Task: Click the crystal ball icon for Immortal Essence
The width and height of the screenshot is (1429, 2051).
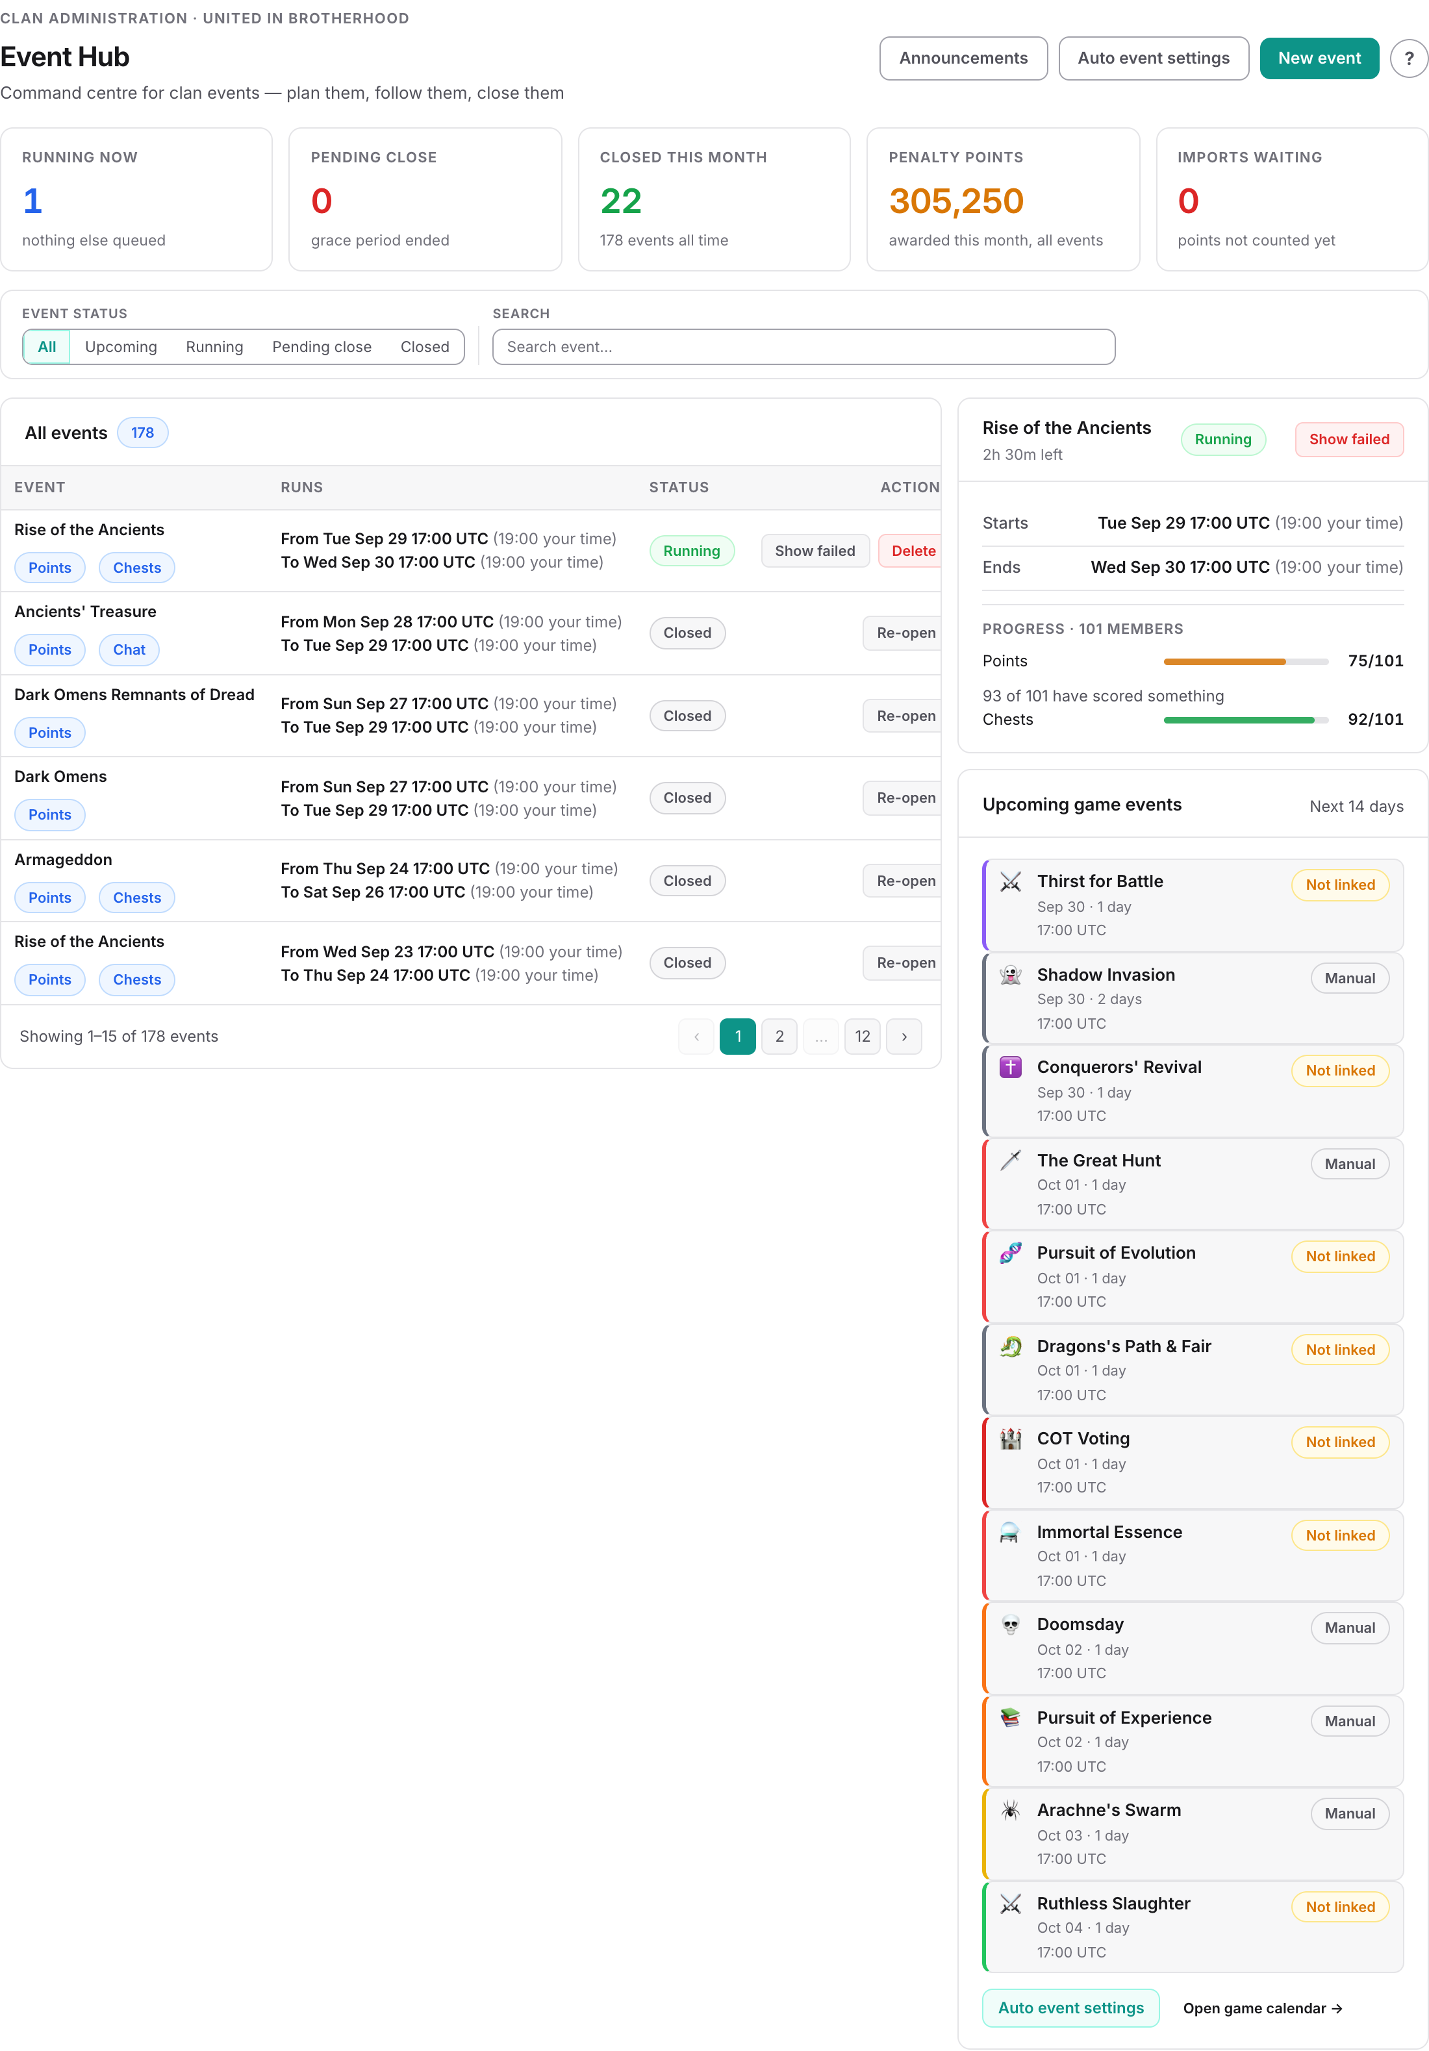Action: pos(1010,1532)
